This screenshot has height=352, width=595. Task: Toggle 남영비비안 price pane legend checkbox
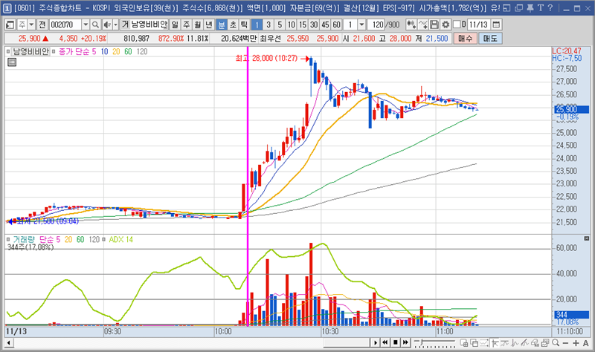(9, 53)
